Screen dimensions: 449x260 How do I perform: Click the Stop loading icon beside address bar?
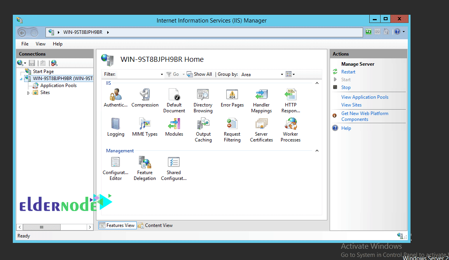coord(377,32)
